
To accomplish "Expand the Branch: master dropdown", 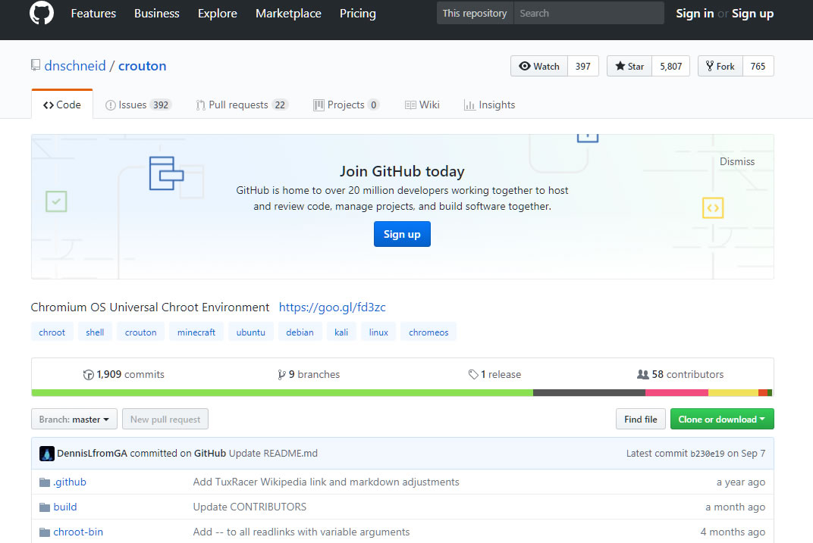I will click(74, 420).
